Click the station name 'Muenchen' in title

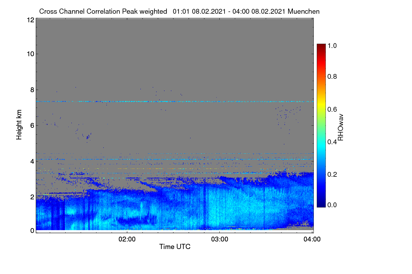click(304, 11)
